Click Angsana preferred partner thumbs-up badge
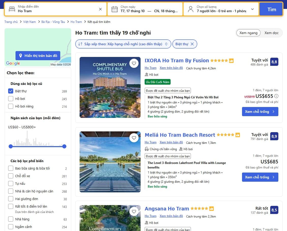Image resolution: width=287 pixels, height=231 pixels. tap(212, 209)
